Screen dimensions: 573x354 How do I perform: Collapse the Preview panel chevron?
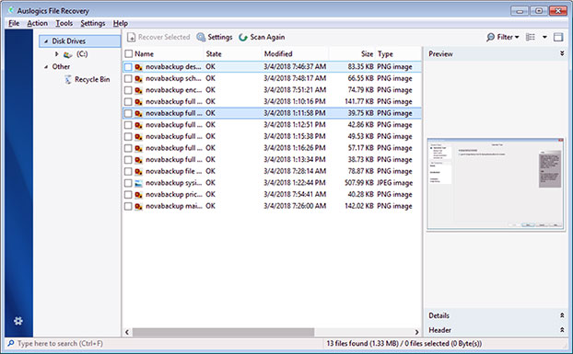(562, 53)
